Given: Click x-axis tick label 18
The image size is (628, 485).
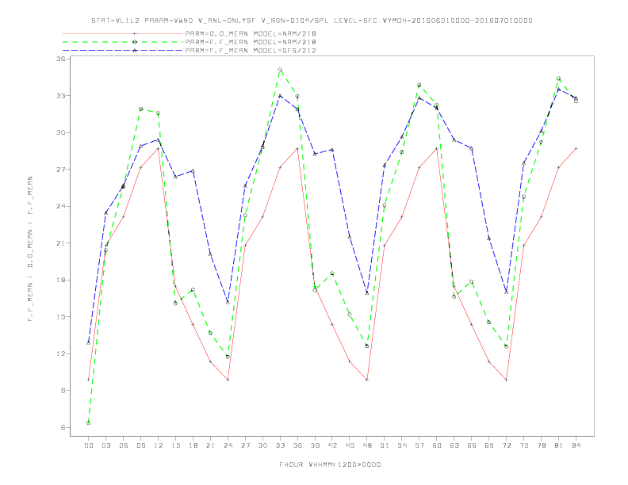Looking at the screenshot, I should tap(193, 445).
